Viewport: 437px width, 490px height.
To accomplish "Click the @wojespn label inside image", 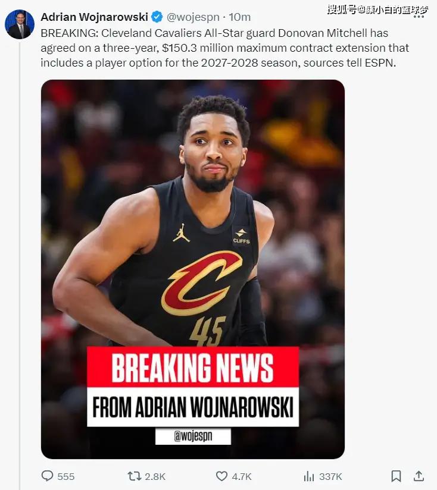I will coord(193,436).
